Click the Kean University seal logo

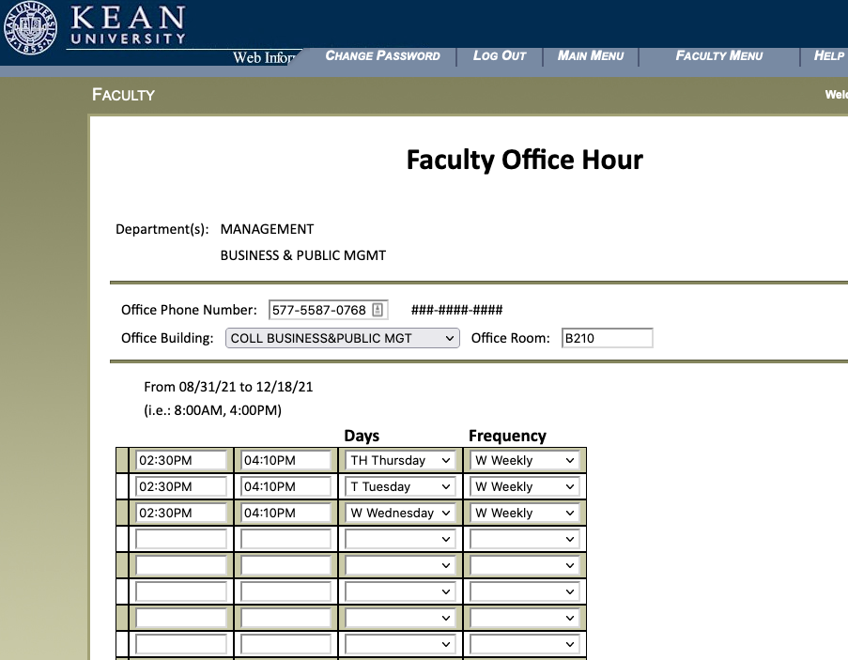click(30, 27)
